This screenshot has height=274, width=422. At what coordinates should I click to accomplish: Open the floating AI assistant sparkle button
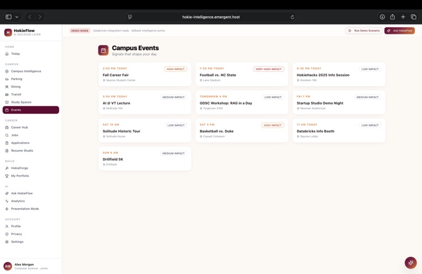click(410, 262)
